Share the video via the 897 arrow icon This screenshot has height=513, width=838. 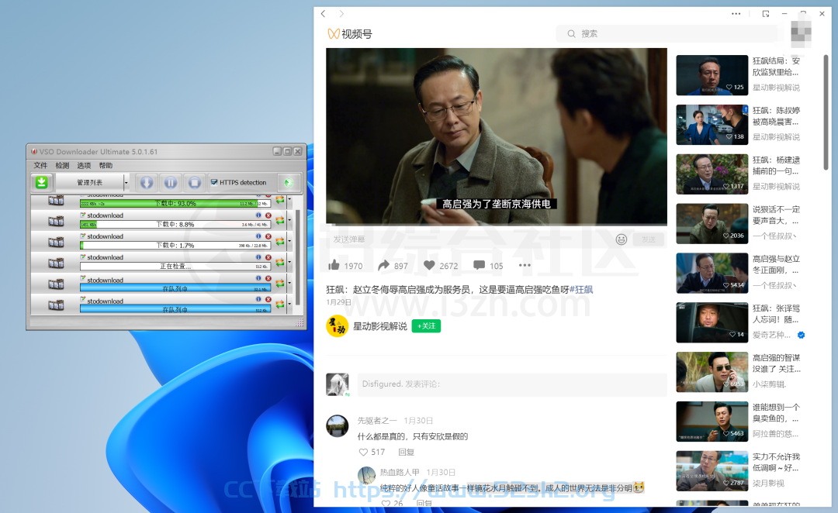click(384, 265)
